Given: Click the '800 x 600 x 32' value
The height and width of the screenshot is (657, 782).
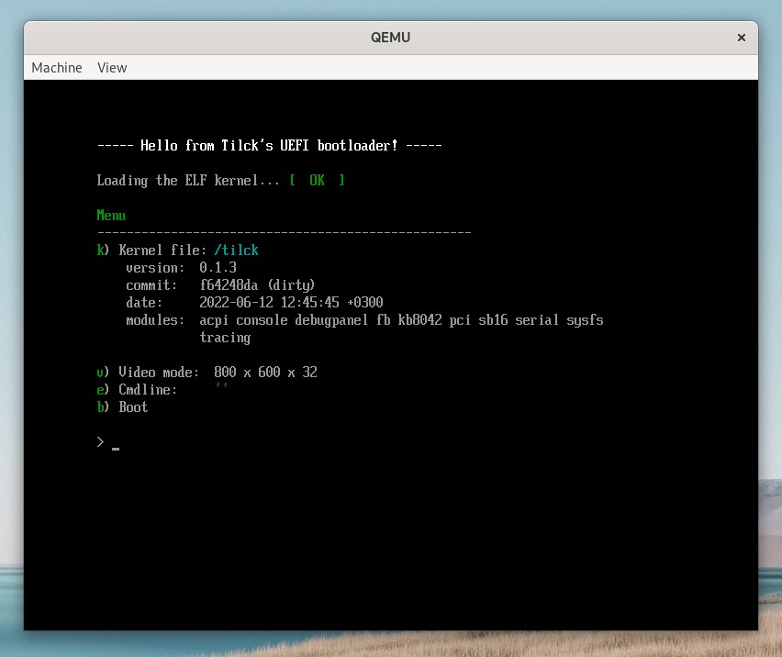Looking at the screenshot, I should pos(265,372).
